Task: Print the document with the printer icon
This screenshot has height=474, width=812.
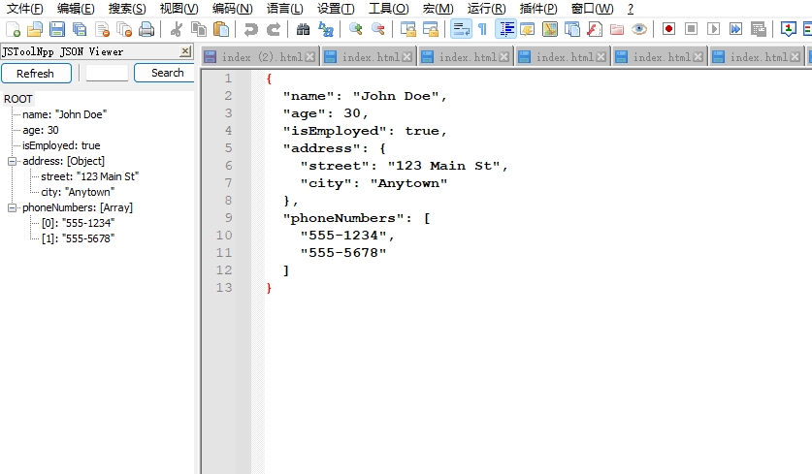Action: click(x=147, y=29)
